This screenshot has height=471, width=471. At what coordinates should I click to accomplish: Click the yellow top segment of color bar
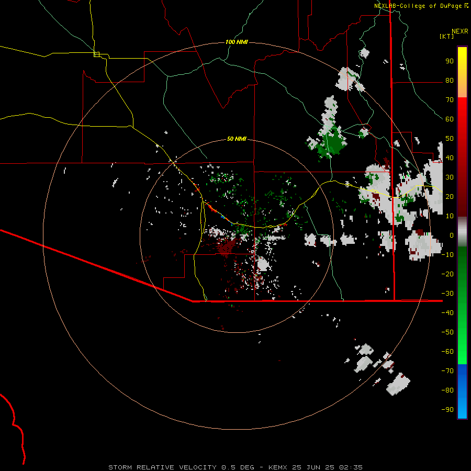tap(462, 72)
